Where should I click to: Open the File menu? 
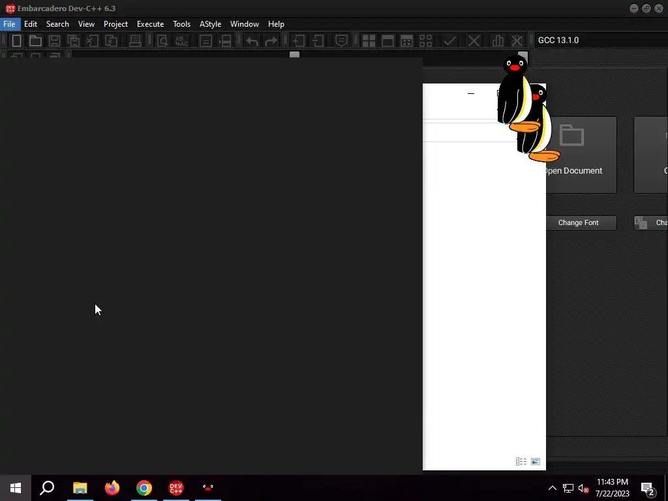(9, 24)
